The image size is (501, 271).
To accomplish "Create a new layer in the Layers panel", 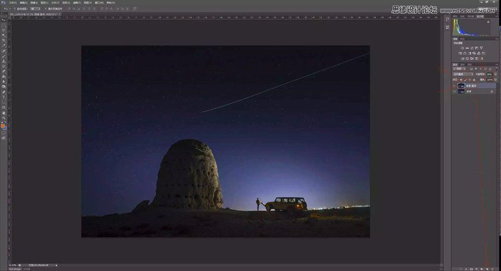I will tap(487, 269).
